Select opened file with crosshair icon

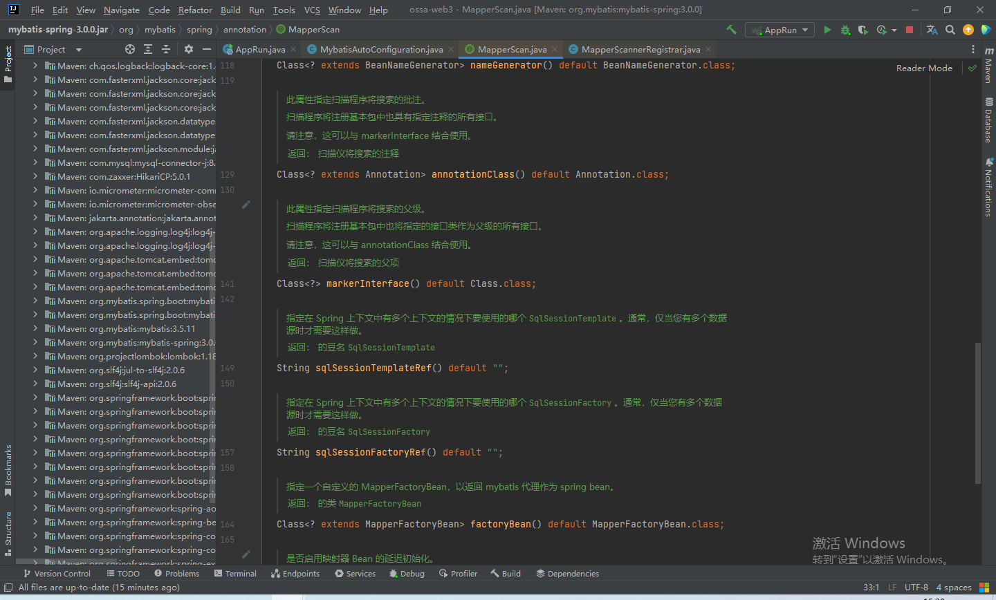click(130, 49)
